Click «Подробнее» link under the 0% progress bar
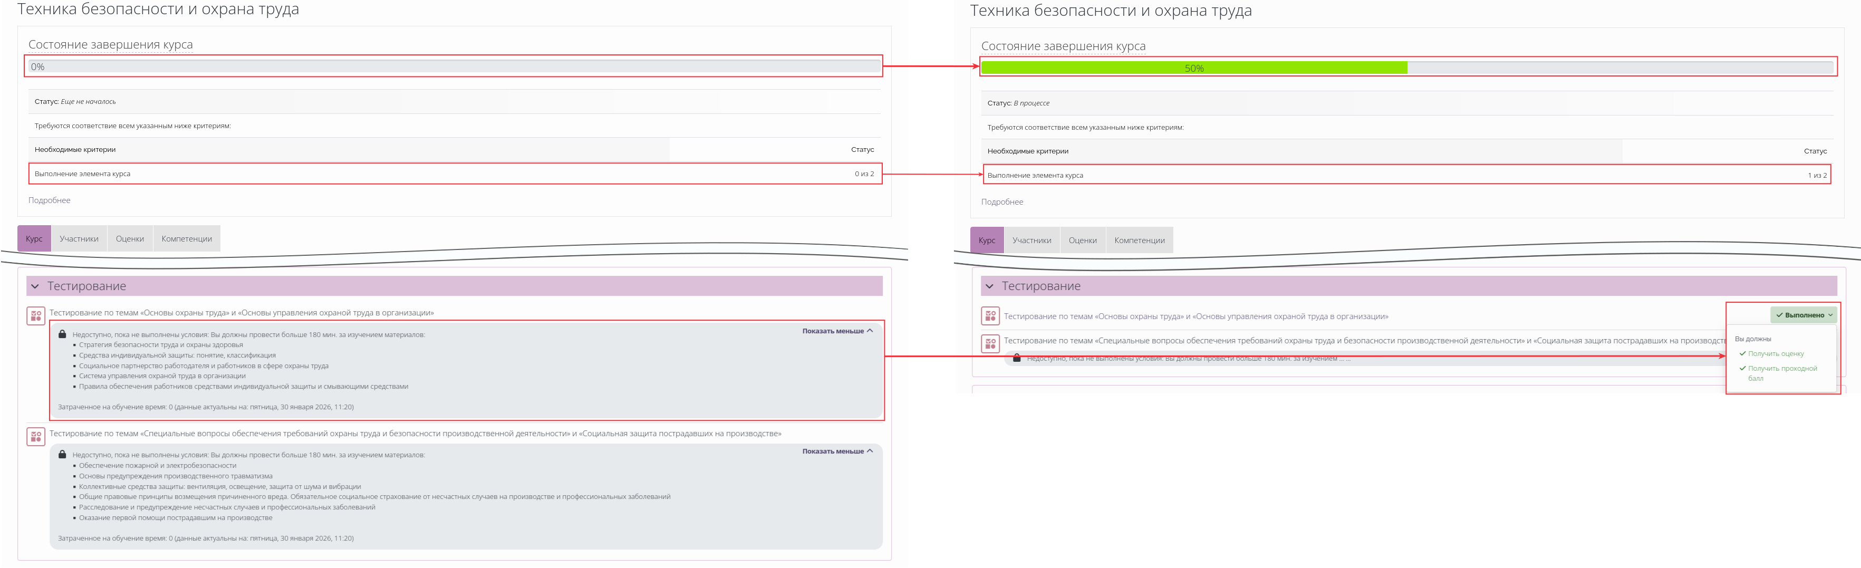Screen dimensions: 1861x568 coord(49,200)
